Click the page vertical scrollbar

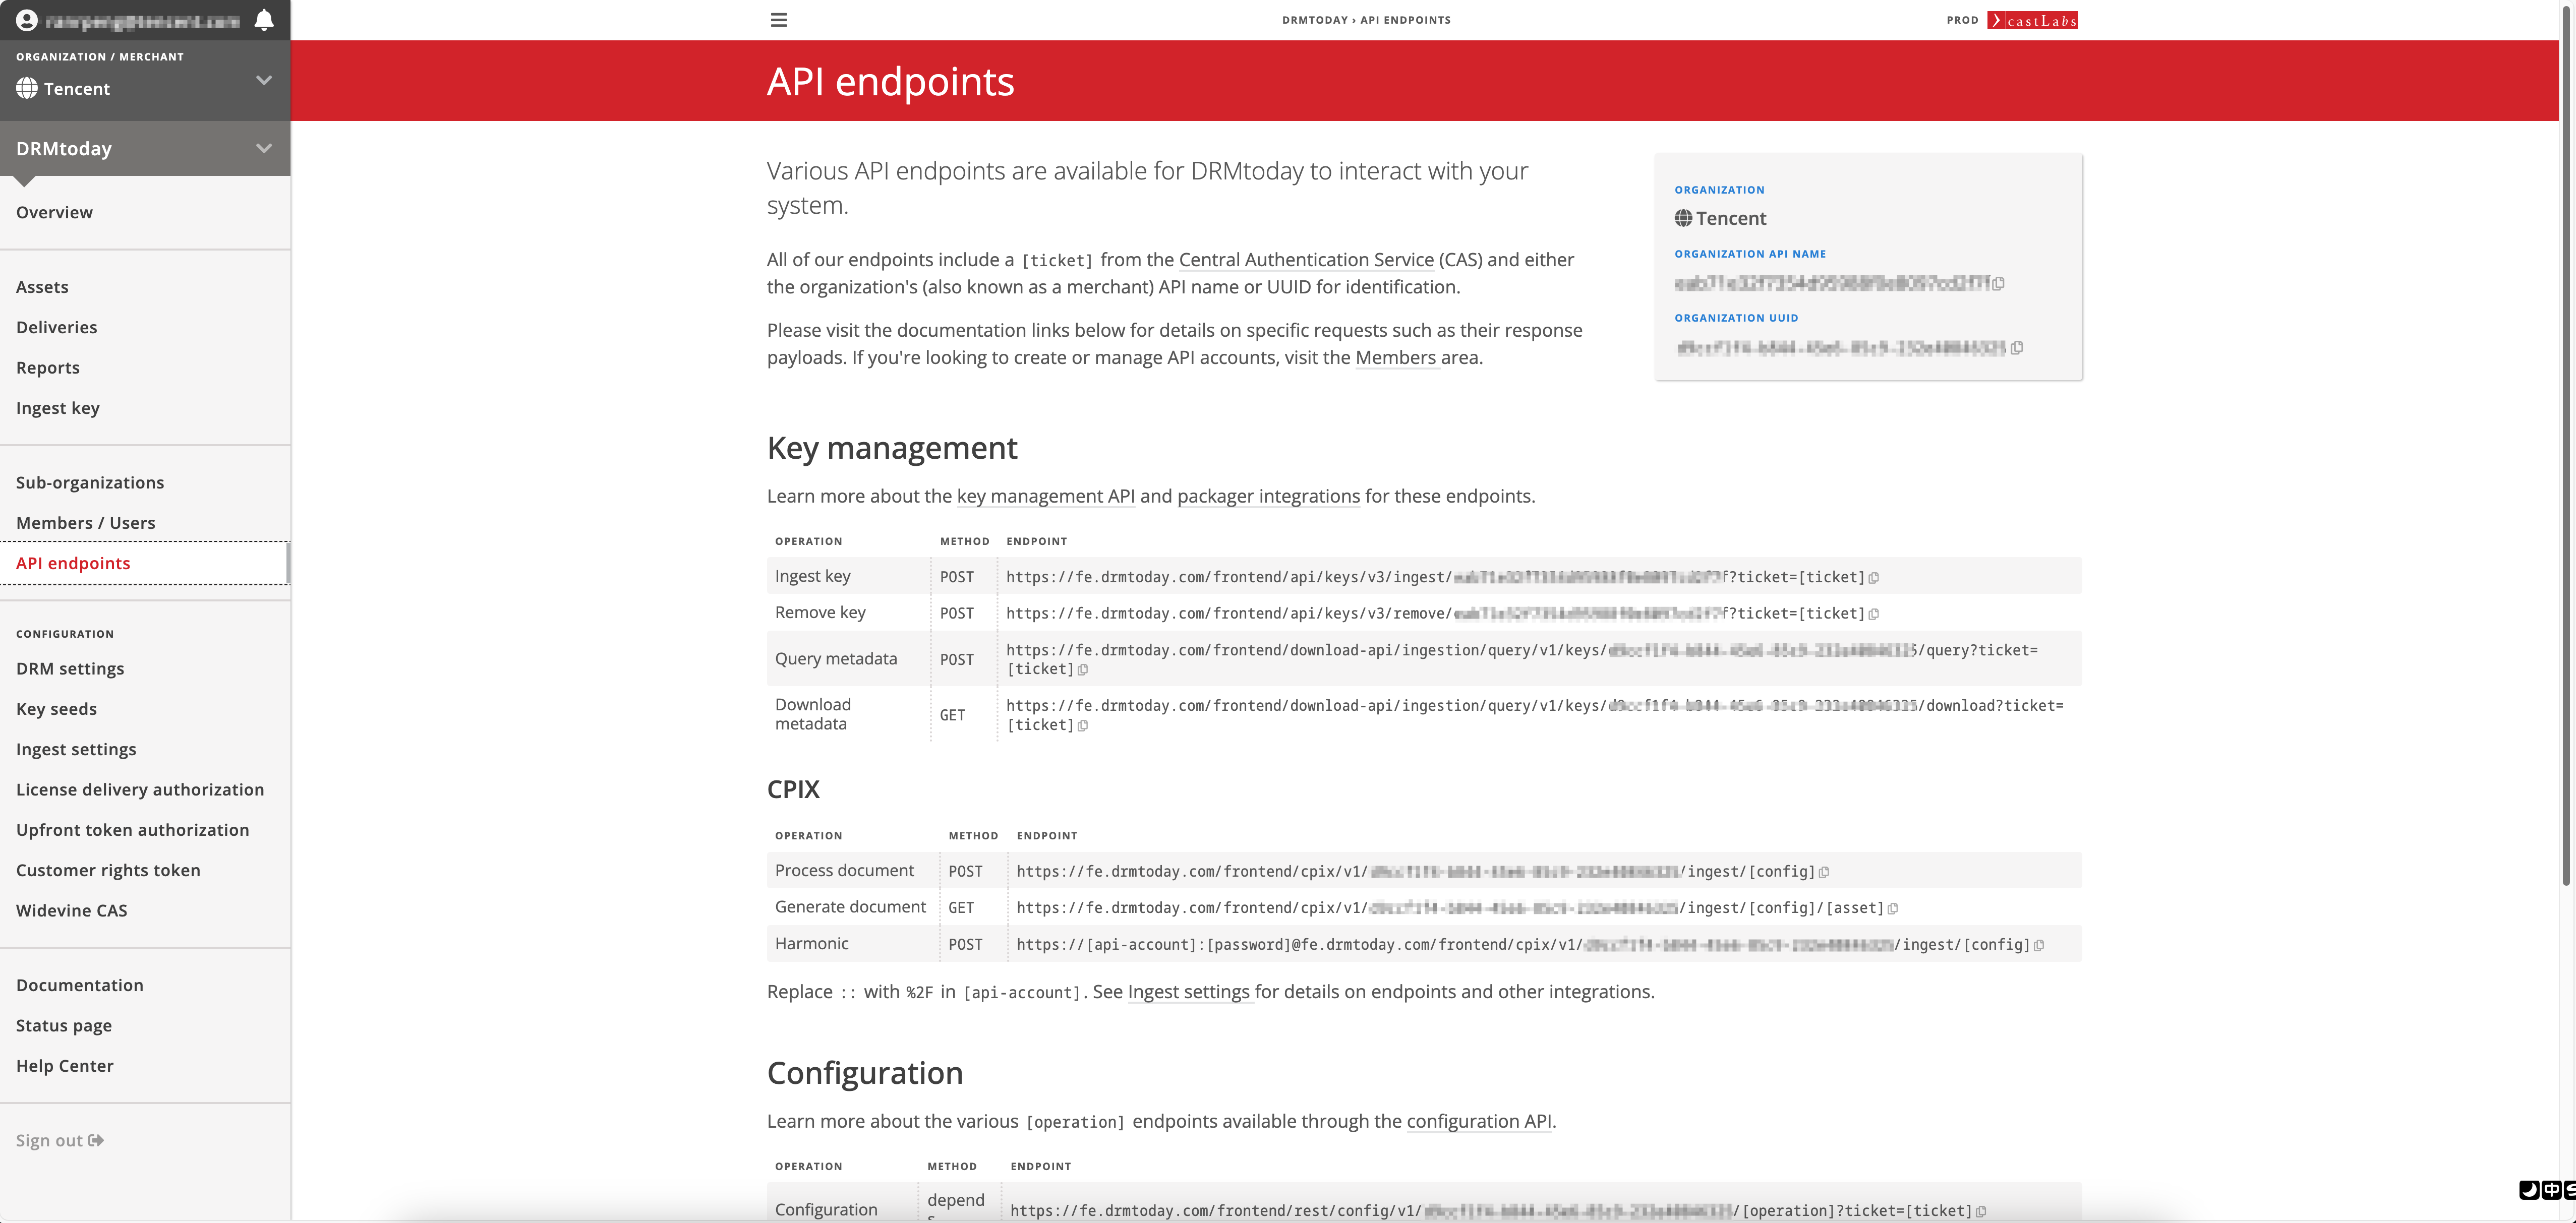pos(2565,450)
